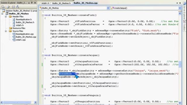The height and width of the screenshot is (105, 187).
Task: Collapse the Header Files folder
Action: click(6, 17)
